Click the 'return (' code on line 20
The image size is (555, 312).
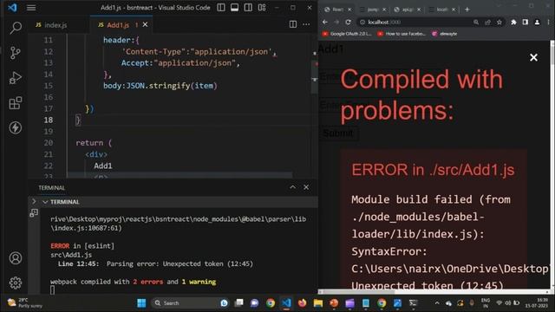[x=94, y=143]
